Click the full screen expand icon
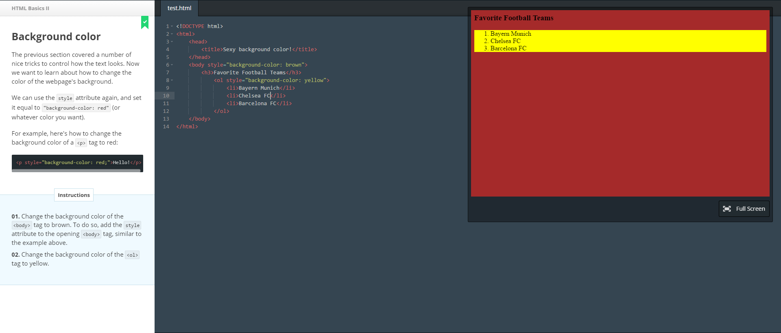781x333 pixels. pyautogui.click(x=727, y=209)
